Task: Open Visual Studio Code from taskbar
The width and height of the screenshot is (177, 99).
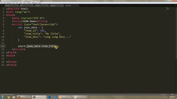Action: coord(55,97)
